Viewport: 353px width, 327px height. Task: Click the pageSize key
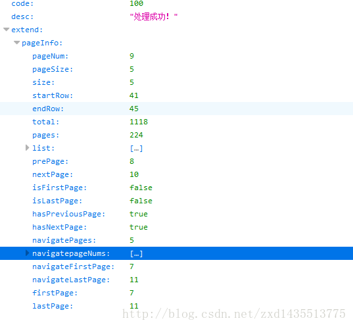coord(53,69)
